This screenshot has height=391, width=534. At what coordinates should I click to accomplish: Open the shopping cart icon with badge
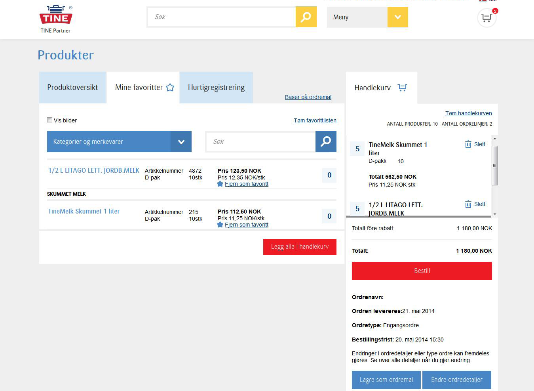[x=487, y=18]
